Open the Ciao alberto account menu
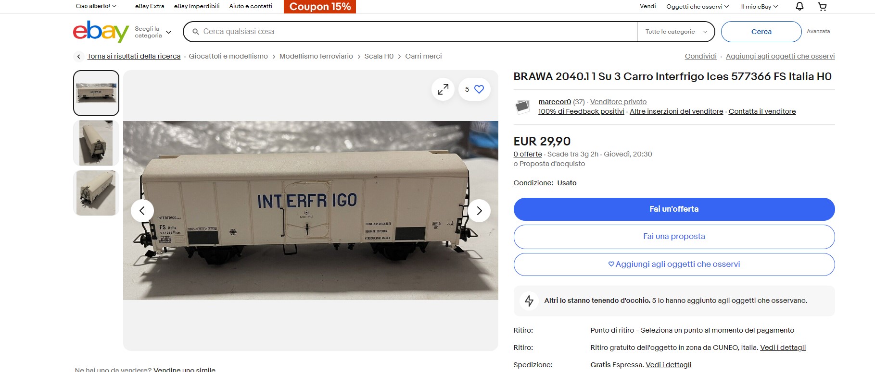 coord(96,6)
